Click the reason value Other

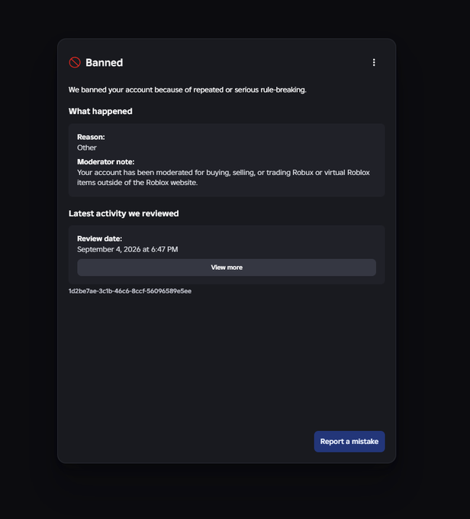click(87, 148)
